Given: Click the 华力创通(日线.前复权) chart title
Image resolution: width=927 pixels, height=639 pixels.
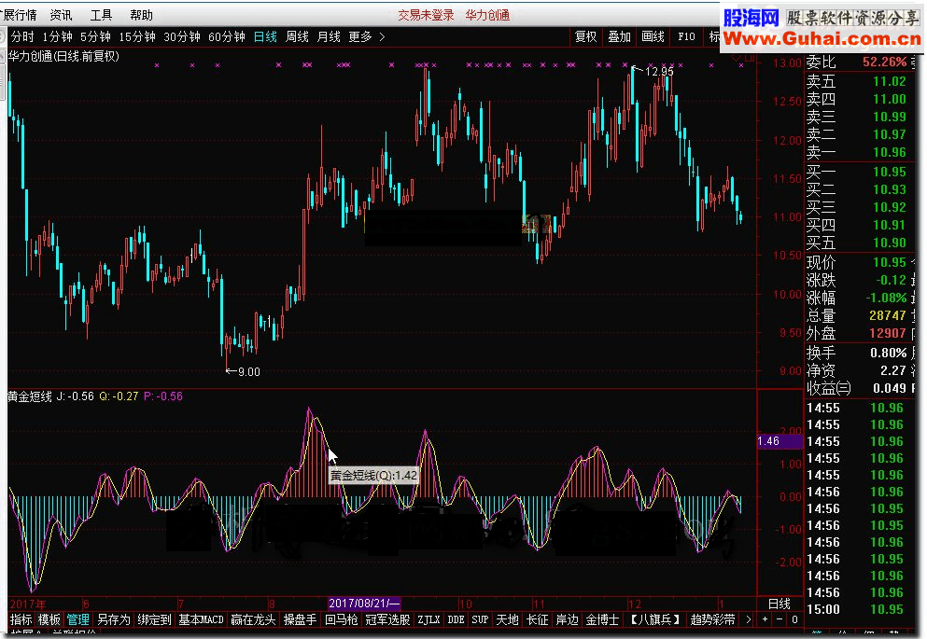Looking at the screenshot, I should click(x=63, y=57).
